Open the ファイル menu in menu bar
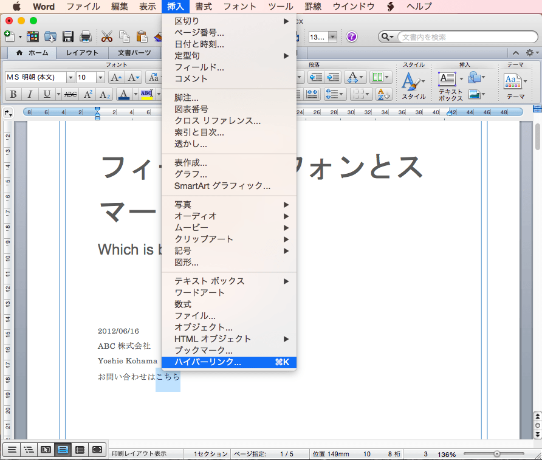Image resolution: width=542 pixels, height=460 pixels. 83,7
